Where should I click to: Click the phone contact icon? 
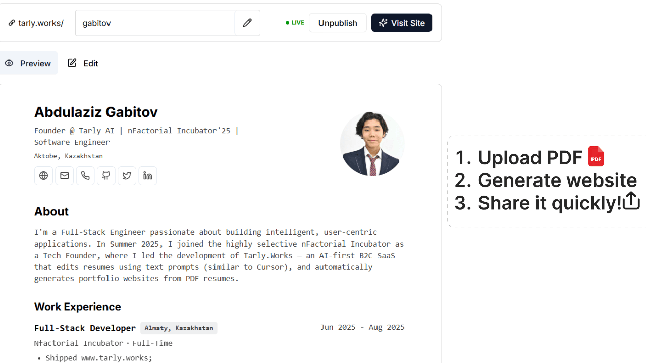coord(85,175)
